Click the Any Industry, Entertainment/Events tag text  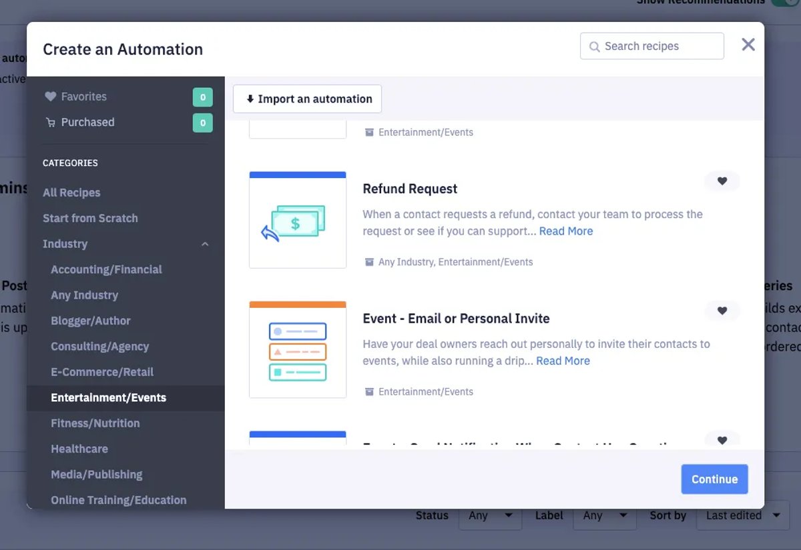[455, 262]
